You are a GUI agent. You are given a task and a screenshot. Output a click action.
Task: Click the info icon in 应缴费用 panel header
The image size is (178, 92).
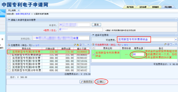coord(80,45)
